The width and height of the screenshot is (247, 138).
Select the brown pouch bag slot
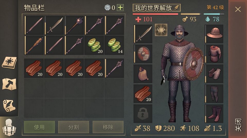(143, 74)
